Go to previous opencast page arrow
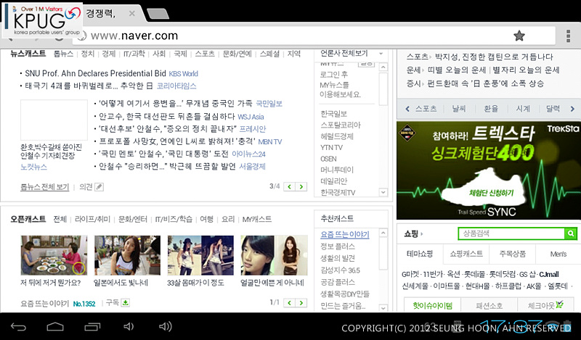 (289, 302)
